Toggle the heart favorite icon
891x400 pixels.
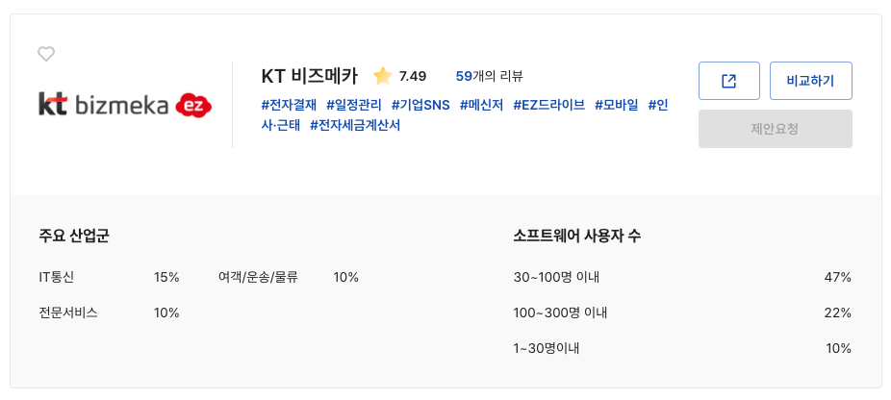coord(46,54)
